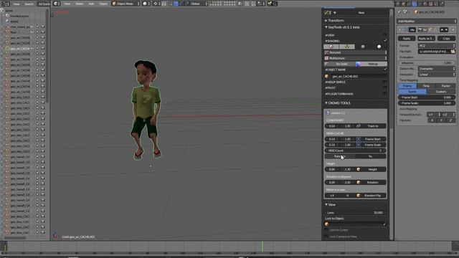Click the MDD Count field
Viewport: 459px width, 258px height.
pos(356,150)
